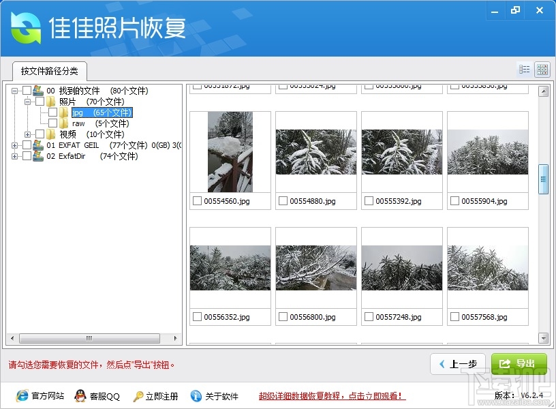
Task: Click the drive icon for 00 找到的文件
Action: pyautogui.click(x=38, y=91)
